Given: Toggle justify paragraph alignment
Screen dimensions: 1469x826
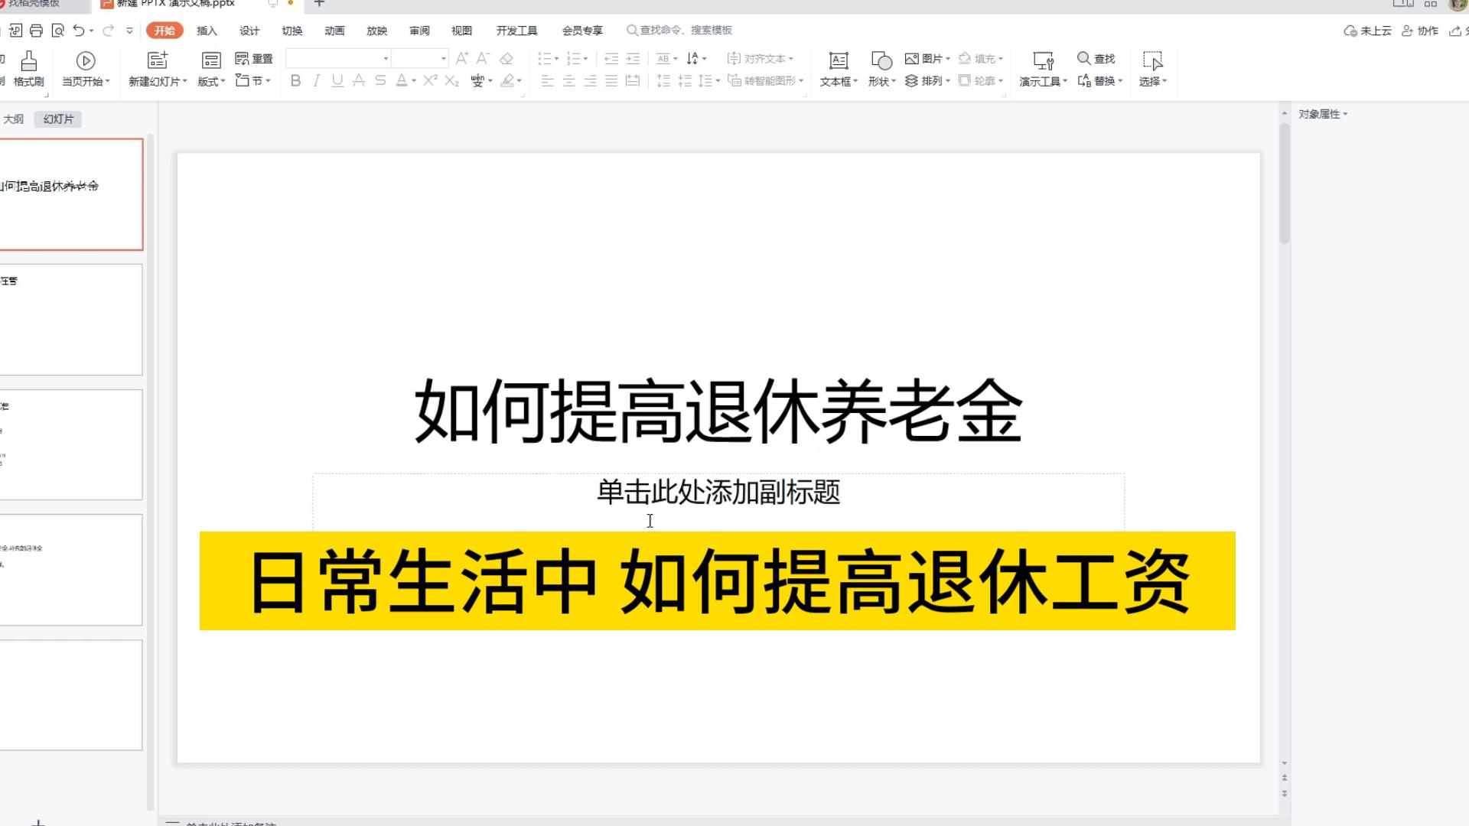Looking at the screenshot, I should point(611,81).
